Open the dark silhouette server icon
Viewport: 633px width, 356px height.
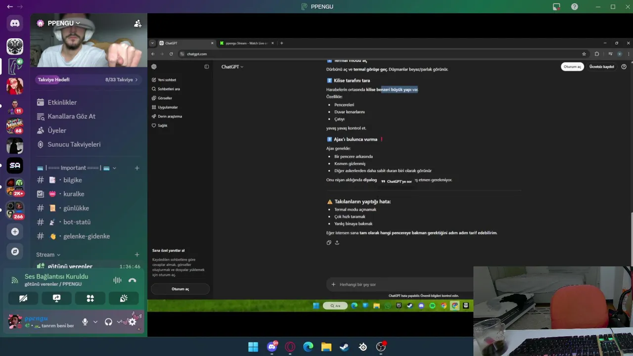coord(15,146)
